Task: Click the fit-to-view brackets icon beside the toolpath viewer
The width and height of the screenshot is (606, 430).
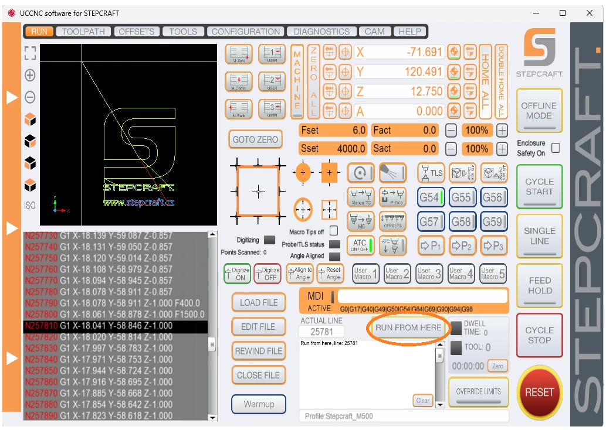Action: [x=30, y=53]
